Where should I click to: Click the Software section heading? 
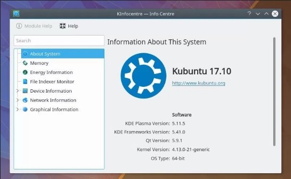(x=182, y=115)
